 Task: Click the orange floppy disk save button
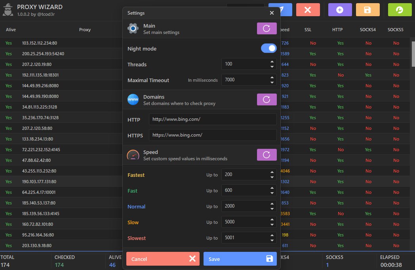pos(367,10)
